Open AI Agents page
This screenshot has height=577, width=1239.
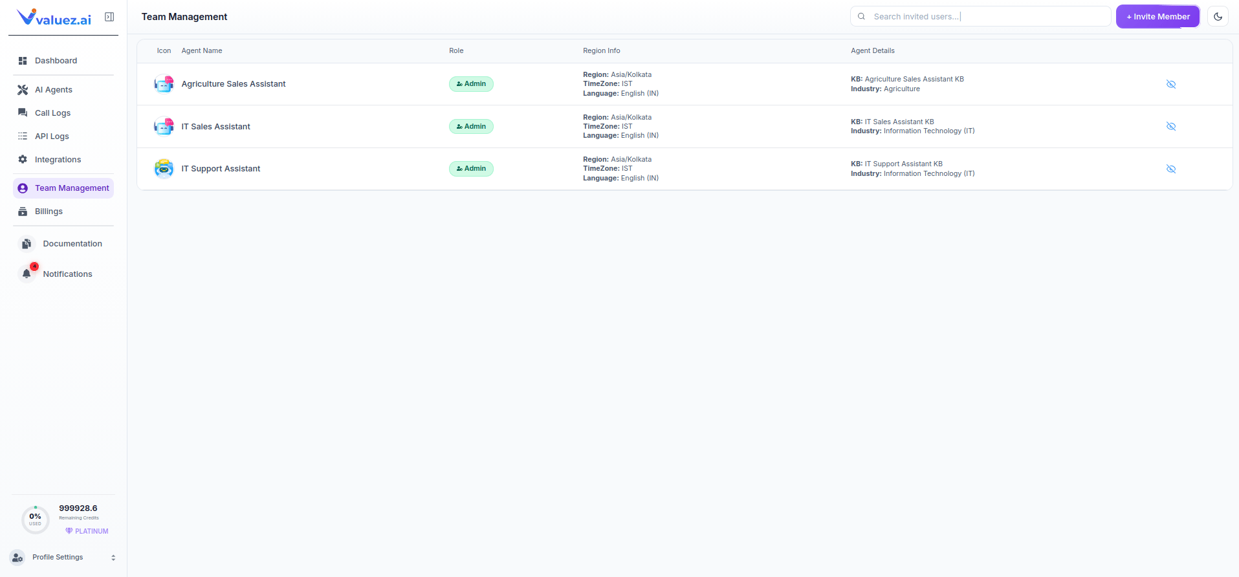pos(63,90)
